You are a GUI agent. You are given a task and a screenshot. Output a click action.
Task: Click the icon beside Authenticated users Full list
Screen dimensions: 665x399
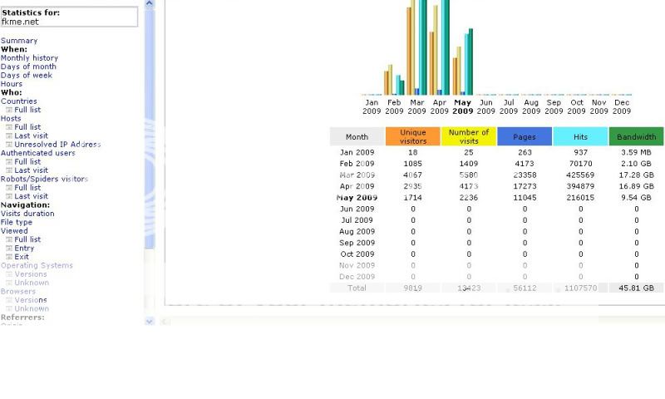coord(9,162)
